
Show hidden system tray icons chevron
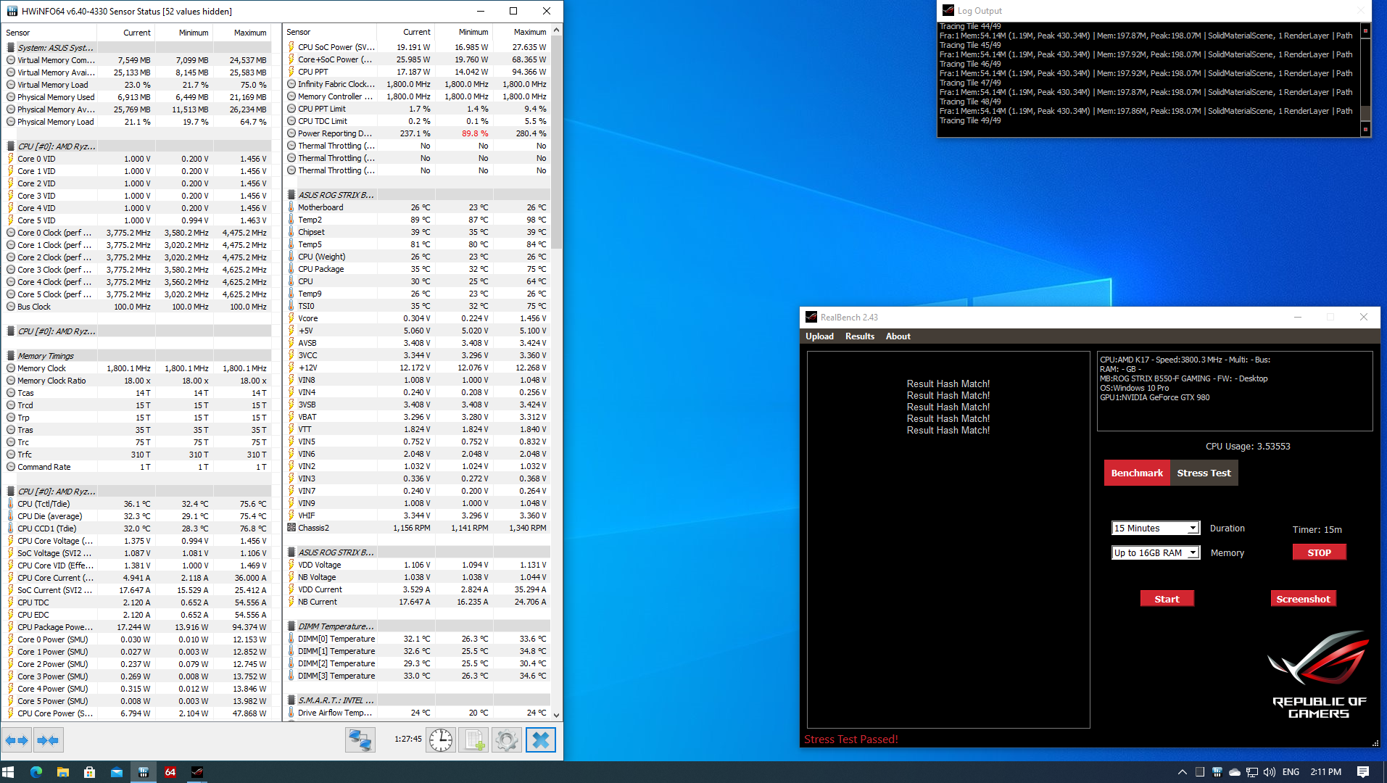pos(1182,772)
